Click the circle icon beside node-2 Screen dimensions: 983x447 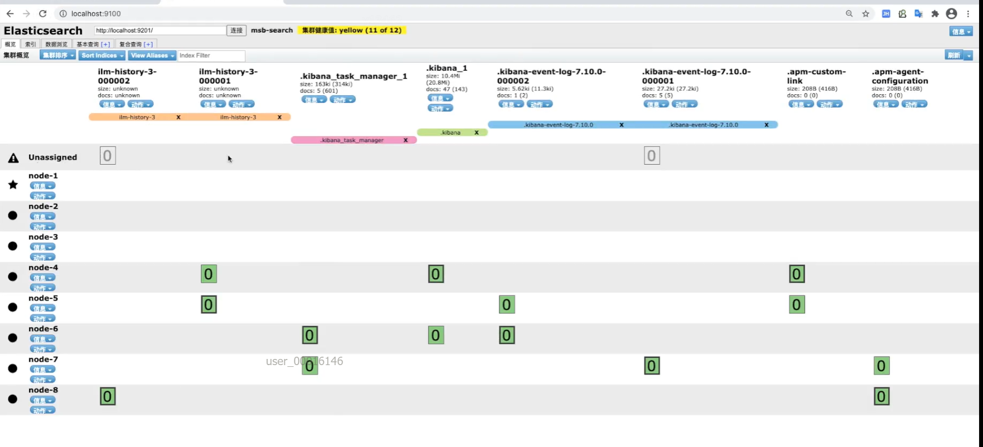click(x=13, y=215)
